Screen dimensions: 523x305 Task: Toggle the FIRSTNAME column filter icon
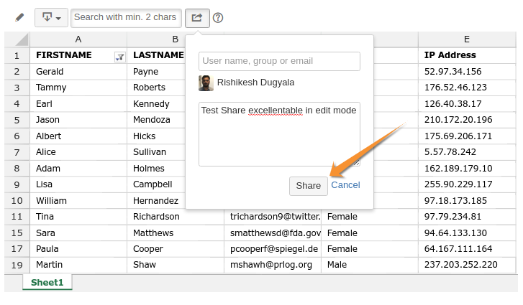point(119,57)
